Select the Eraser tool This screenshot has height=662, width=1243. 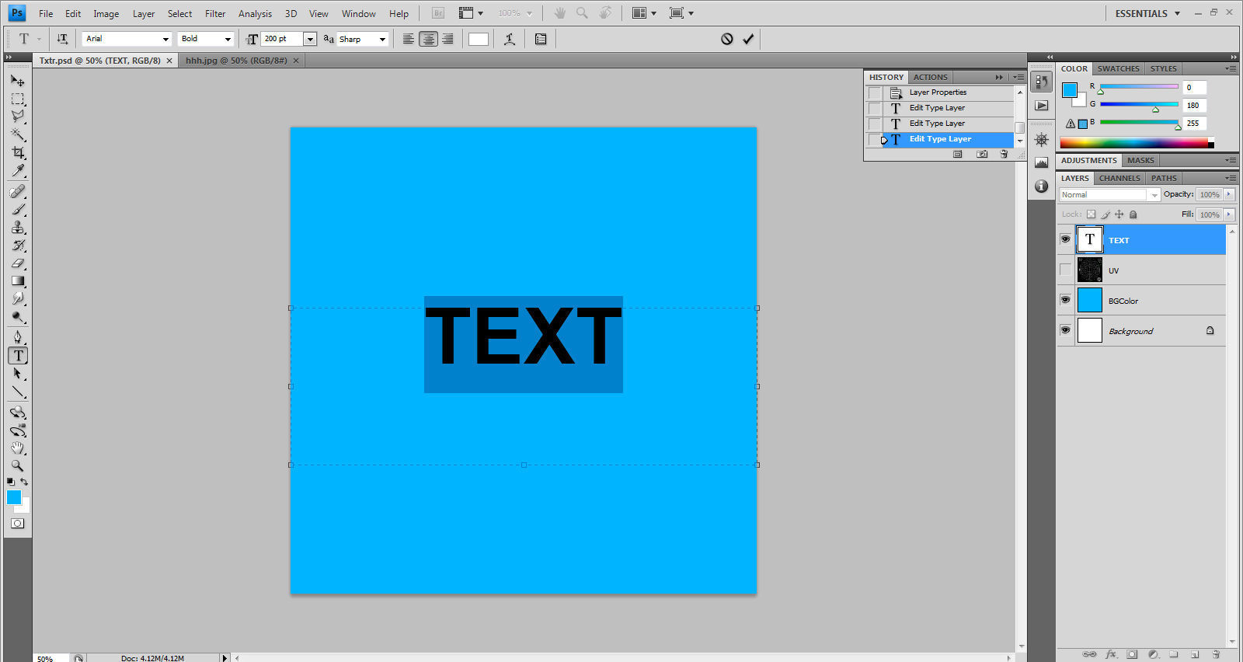[18, 263]
